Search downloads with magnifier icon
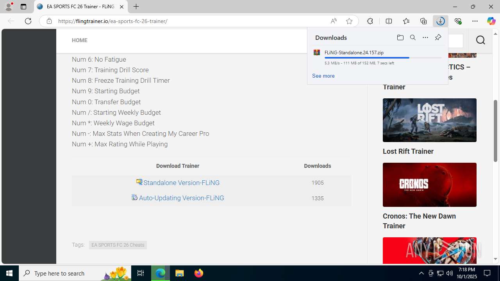 [x=412, y=37]
